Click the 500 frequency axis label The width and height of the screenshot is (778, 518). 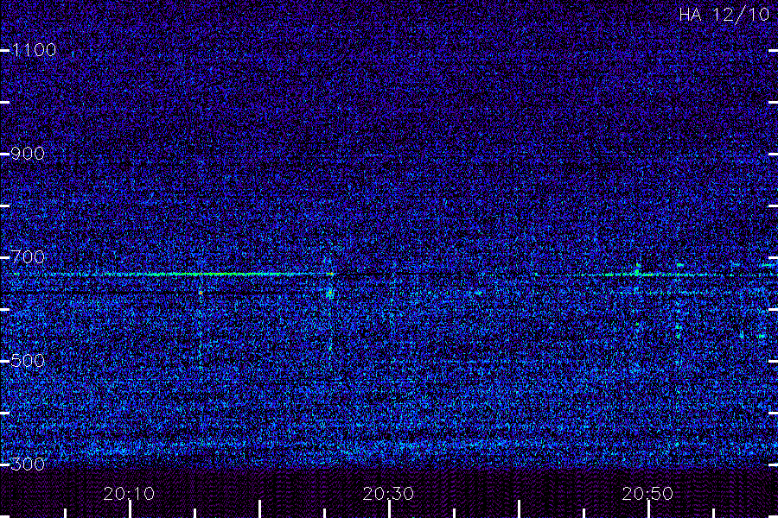point(28,361)
